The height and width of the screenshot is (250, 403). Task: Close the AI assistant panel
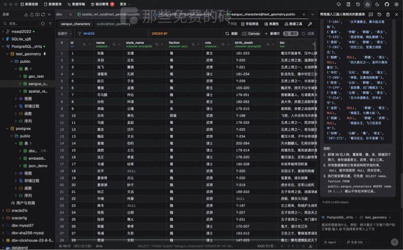(x=397, y=14)
